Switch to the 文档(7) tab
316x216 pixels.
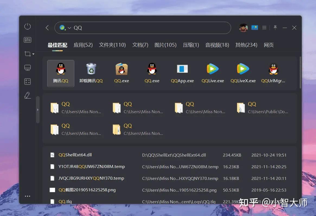[140, 45]
